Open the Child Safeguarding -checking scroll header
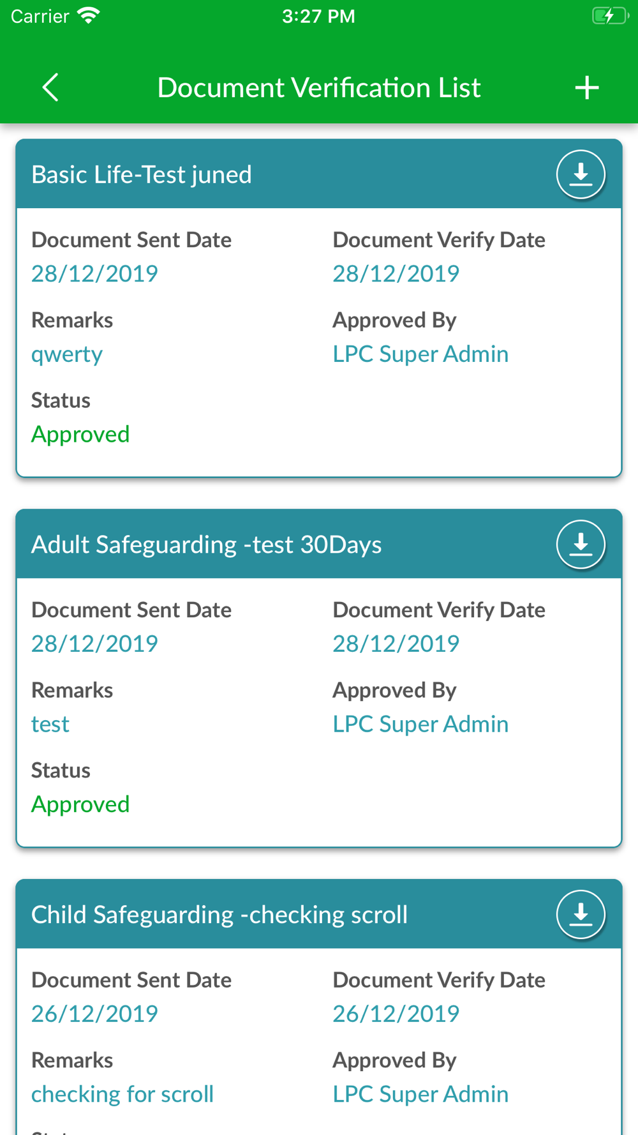 click(x=319, y=914)
